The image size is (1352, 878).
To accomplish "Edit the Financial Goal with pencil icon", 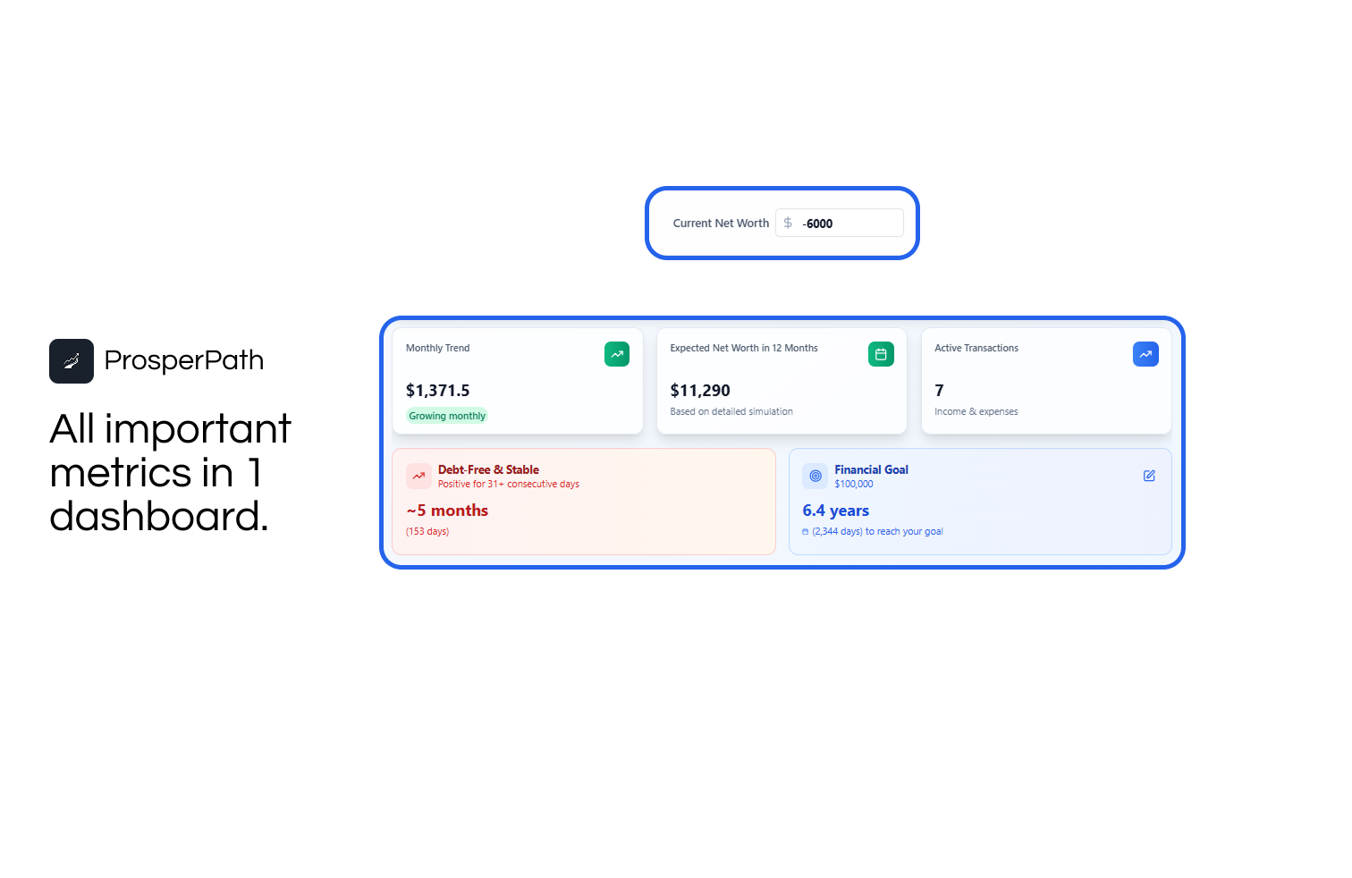I will (1149, 476).
